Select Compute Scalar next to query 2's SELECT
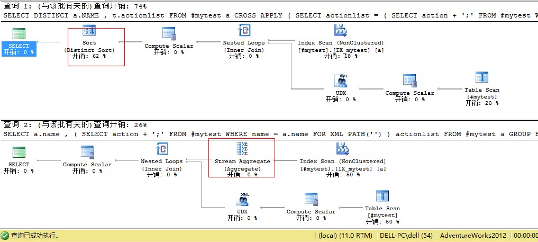 coord(87,153)
